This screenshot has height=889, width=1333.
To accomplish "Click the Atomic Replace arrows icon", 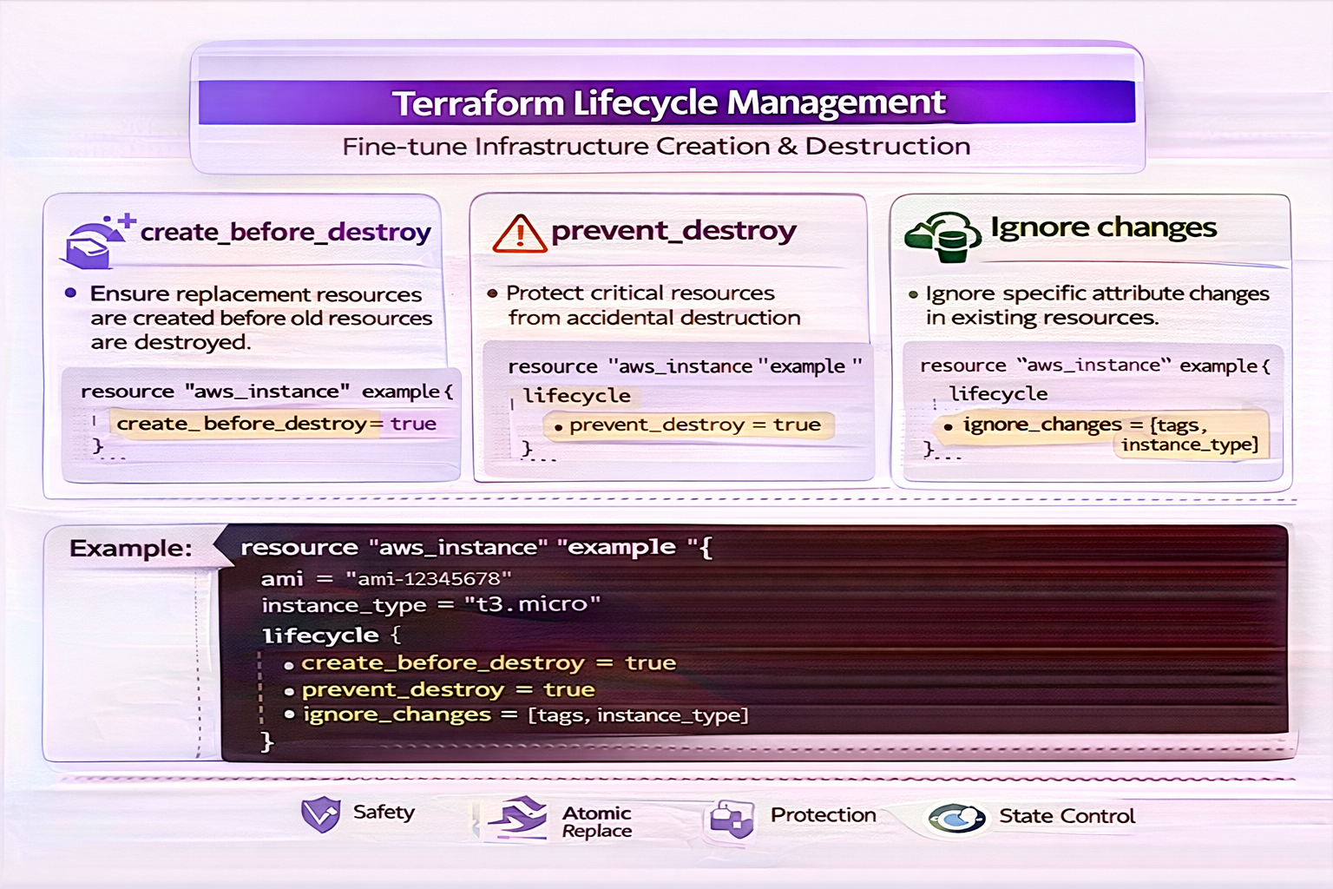I will [x=517, y=818].
